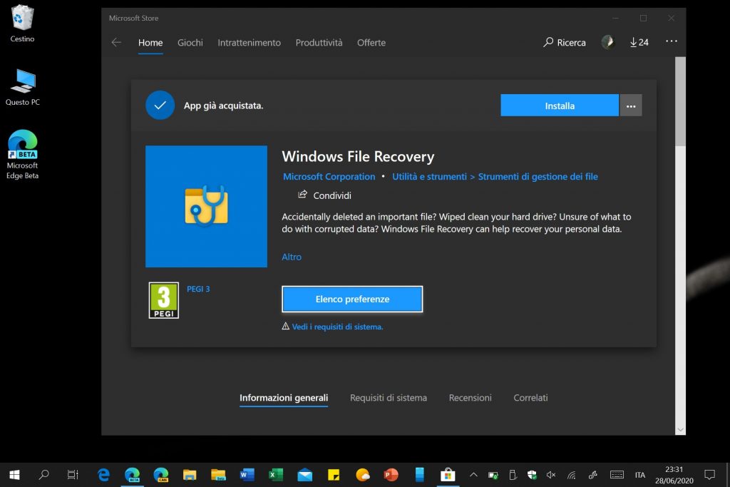Open downloads and updates showing 24

(x=639, y=43)
